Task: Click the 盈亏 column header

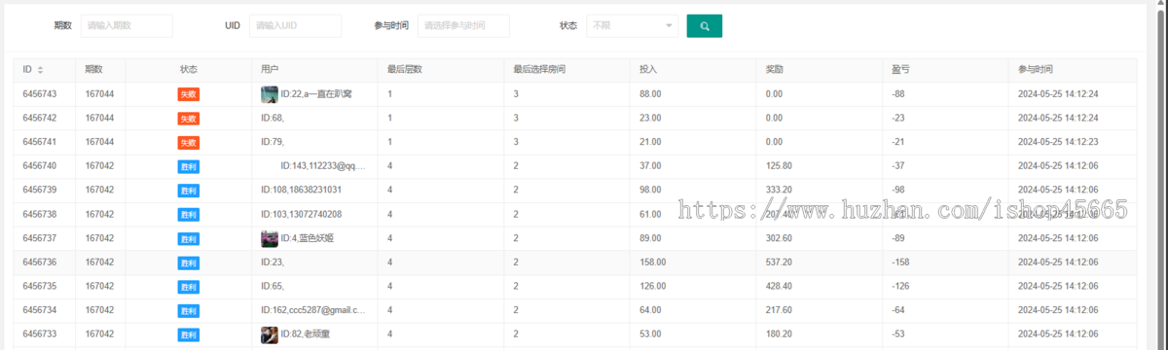Action: [x=900, y=70]
